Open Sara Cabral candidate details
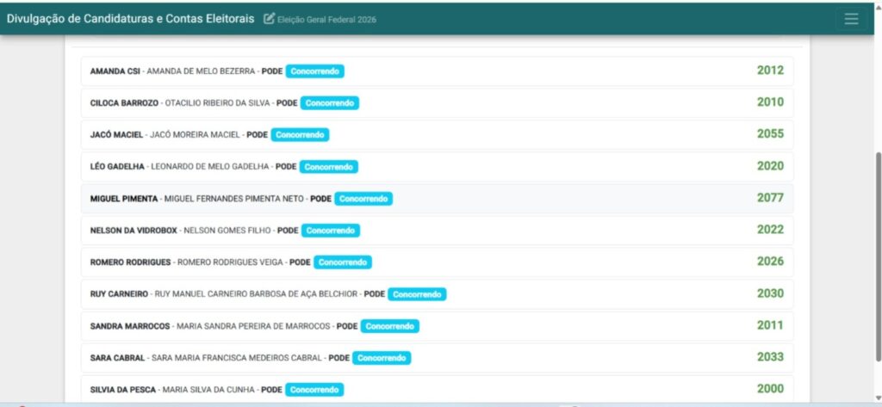 coord(437,358)
